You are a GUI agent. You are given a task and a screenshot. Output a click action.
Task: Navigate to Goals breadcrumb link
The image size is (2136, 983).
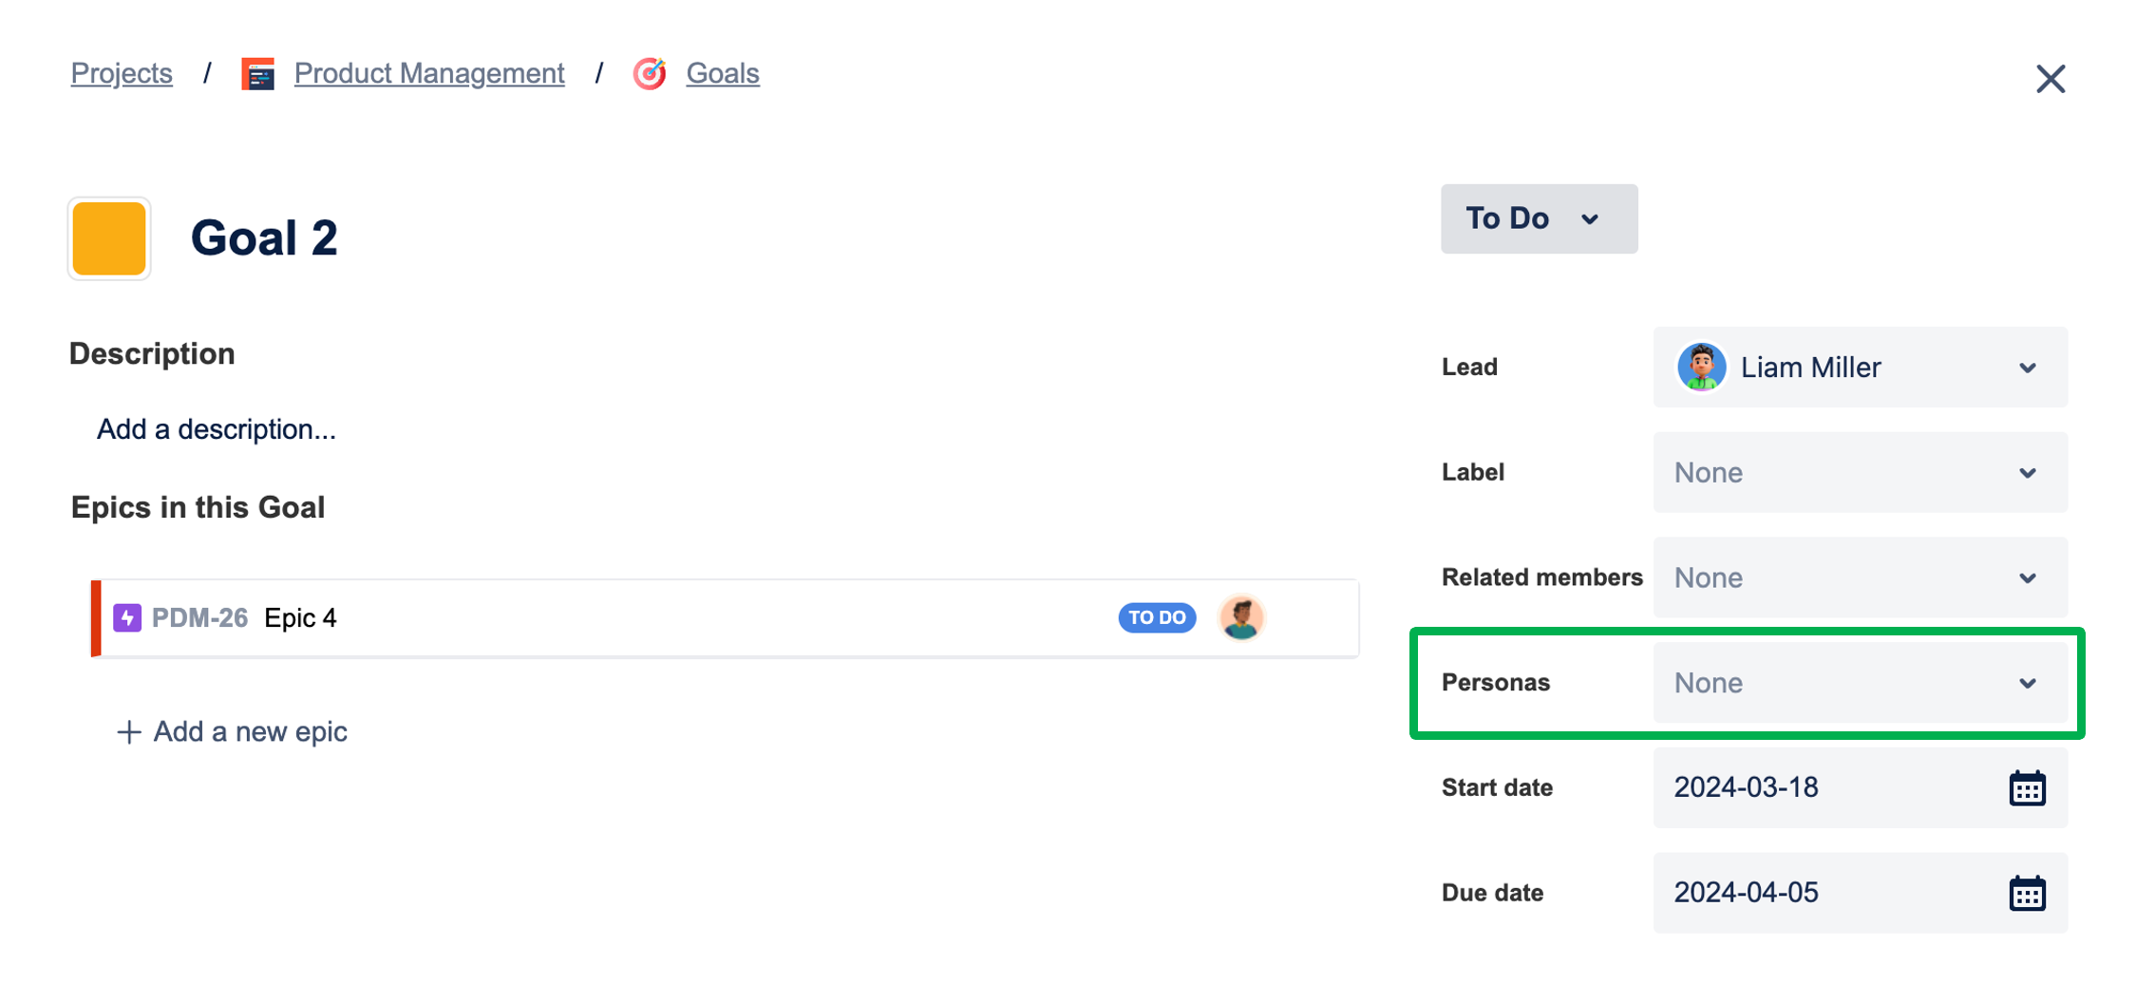coord(722,74)
